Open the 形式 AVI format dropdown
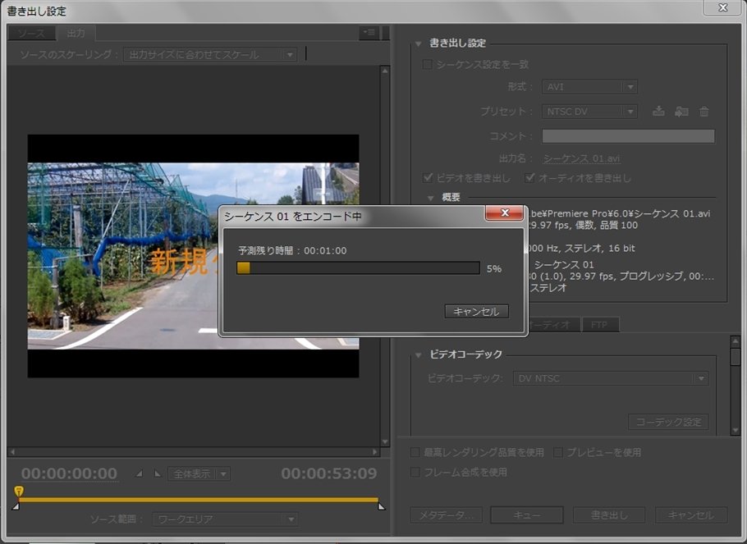This screenshot has width=747, height=544. [589, 87]
